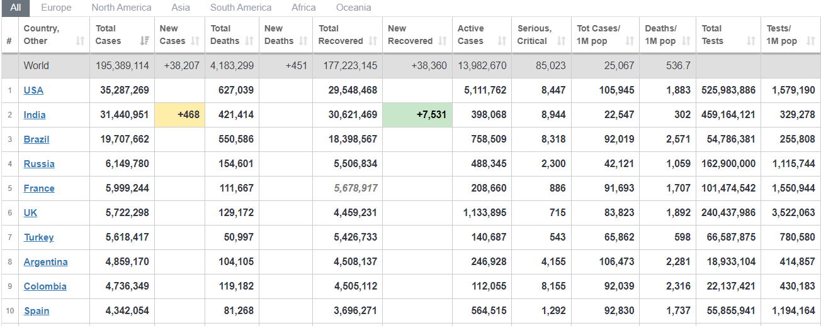Click the World row label
Viewport: 821px width, 326px height.
point(36,65)
